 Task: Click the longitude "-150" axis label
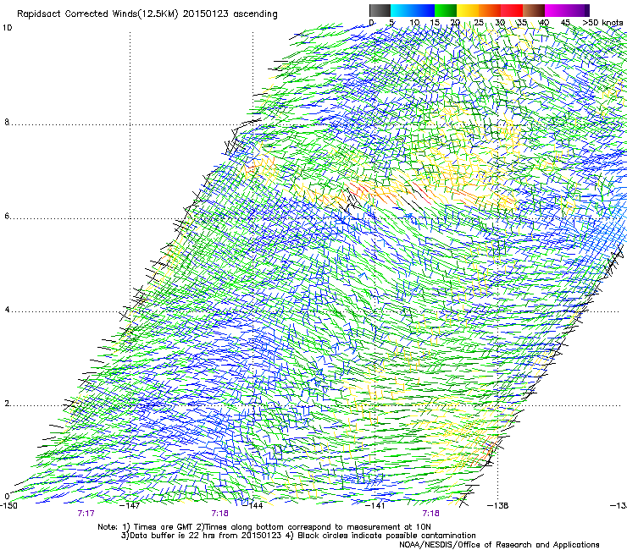[8, 506]
